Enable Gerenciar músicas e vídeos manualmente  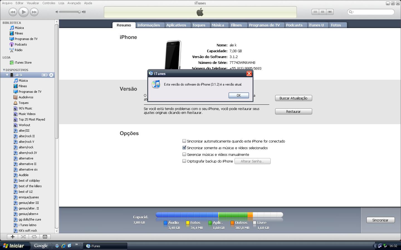(x=184, y=154)
